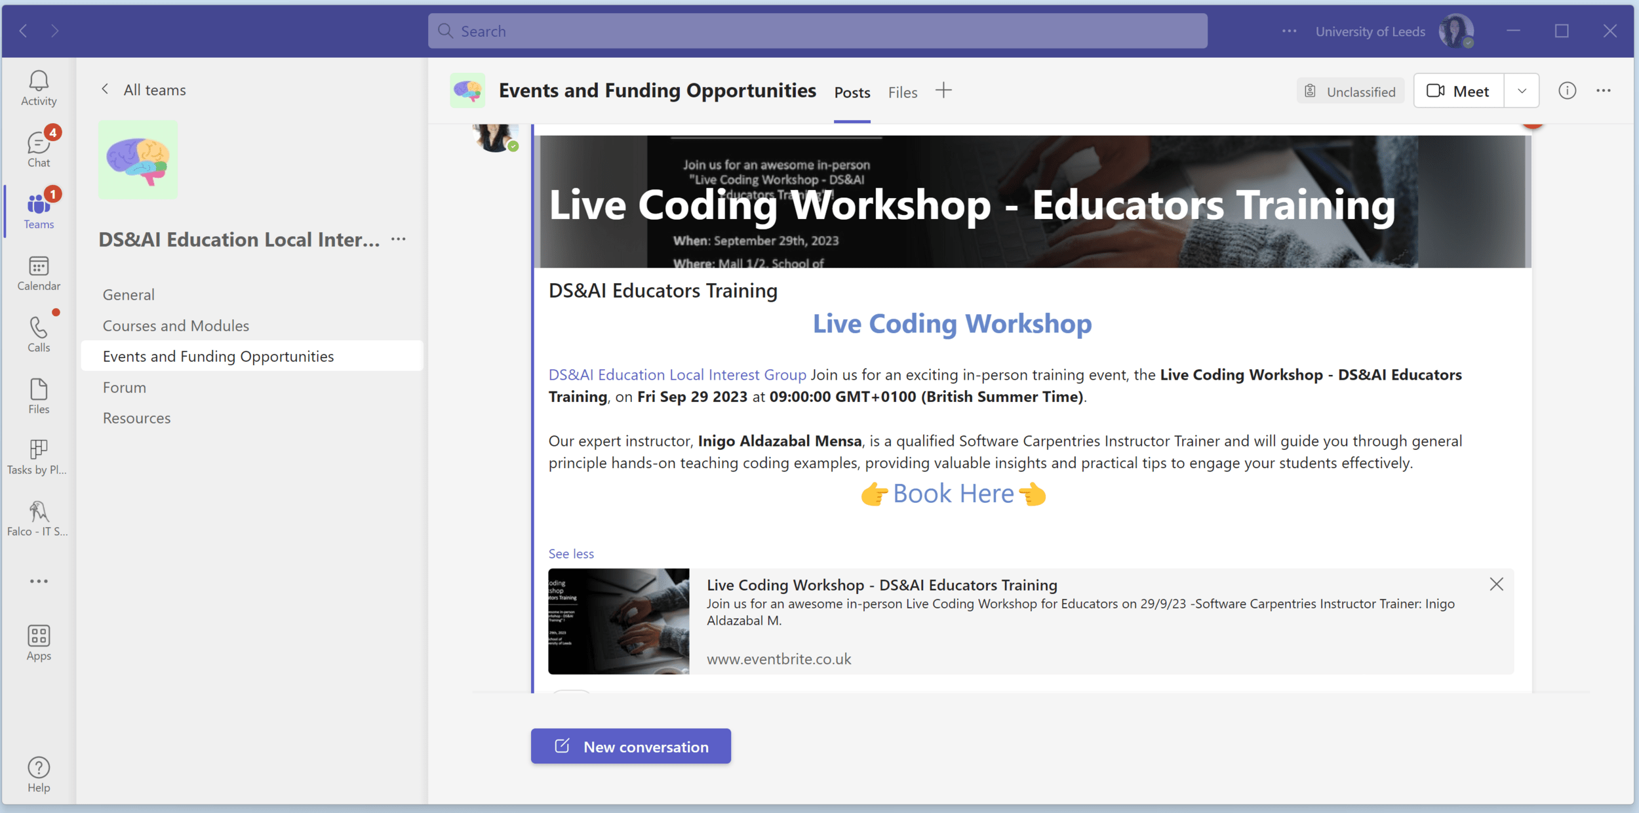Click the Search box

[x=817, y=31]
